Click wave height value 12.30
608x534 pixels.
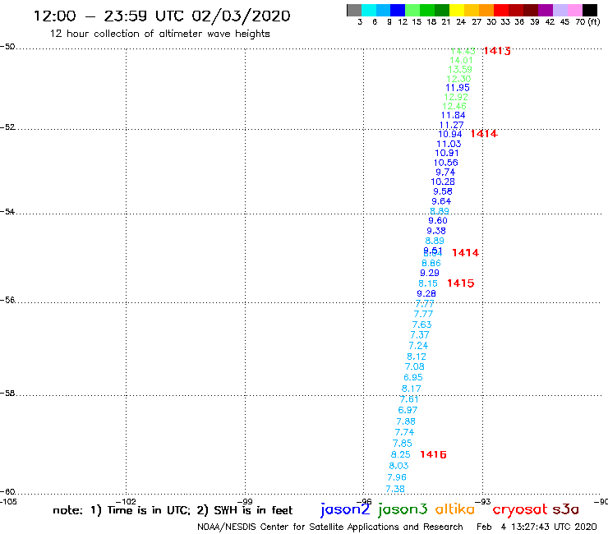coord(458,79)
